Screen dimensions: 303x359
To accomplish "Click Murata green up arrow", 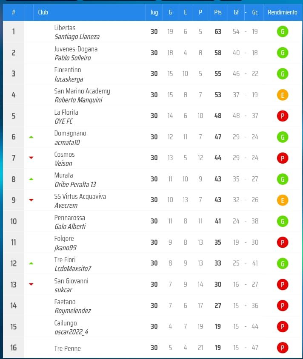I will coord(31,179).
